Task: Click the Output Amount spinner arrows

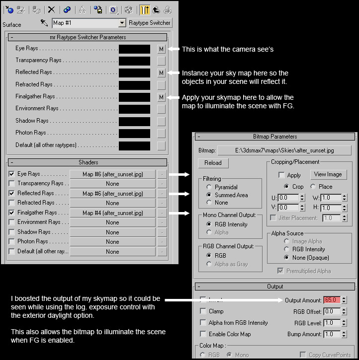Action: [x=344, y=300]
